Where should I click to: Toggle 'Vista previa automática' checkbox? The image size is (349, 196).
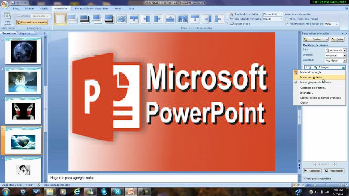(x=305, y=179)
